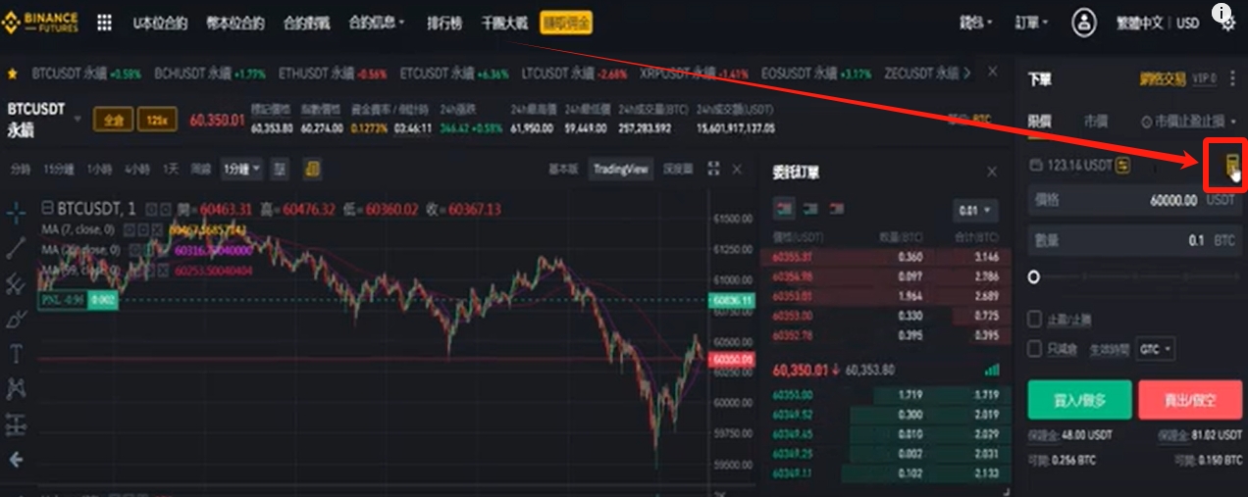Click the order quantity percentage slider handle
The height and width of the screenshot is (497, 1248).
click(1034, 277)
